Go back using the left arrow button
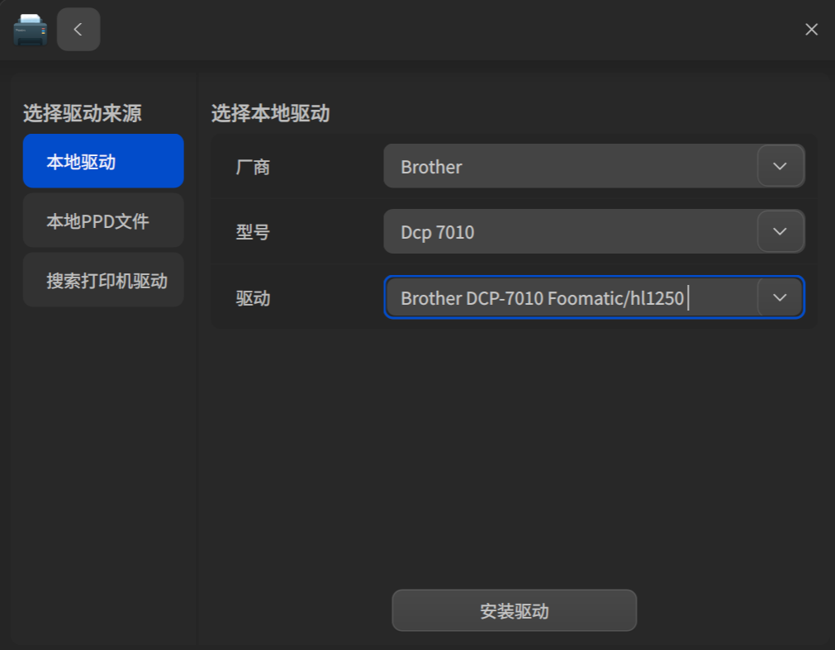The width and height of the screenshot is (835, 650). pyautogui.click(x=78, y=29)
